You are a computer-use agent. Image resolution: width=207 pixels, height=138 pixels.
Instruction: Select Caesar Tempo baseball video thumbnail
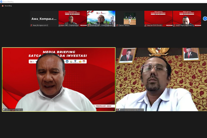(130, 18)
